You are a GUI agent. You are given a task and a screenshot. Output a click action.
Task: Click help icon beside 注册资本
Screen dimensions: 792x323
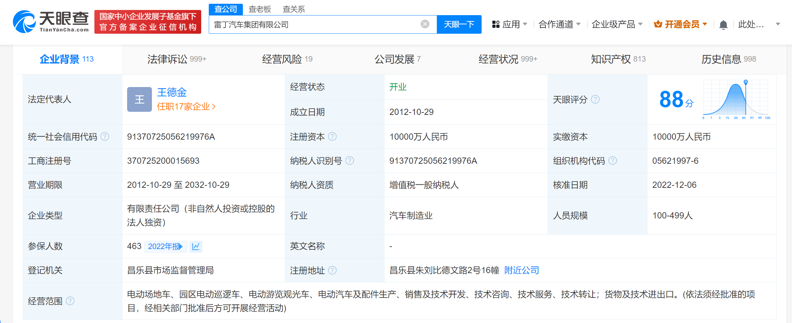332,137
